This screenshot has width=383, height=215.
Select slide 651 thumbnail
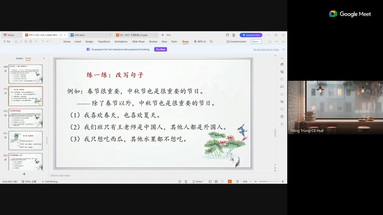(x=26, y=140)
